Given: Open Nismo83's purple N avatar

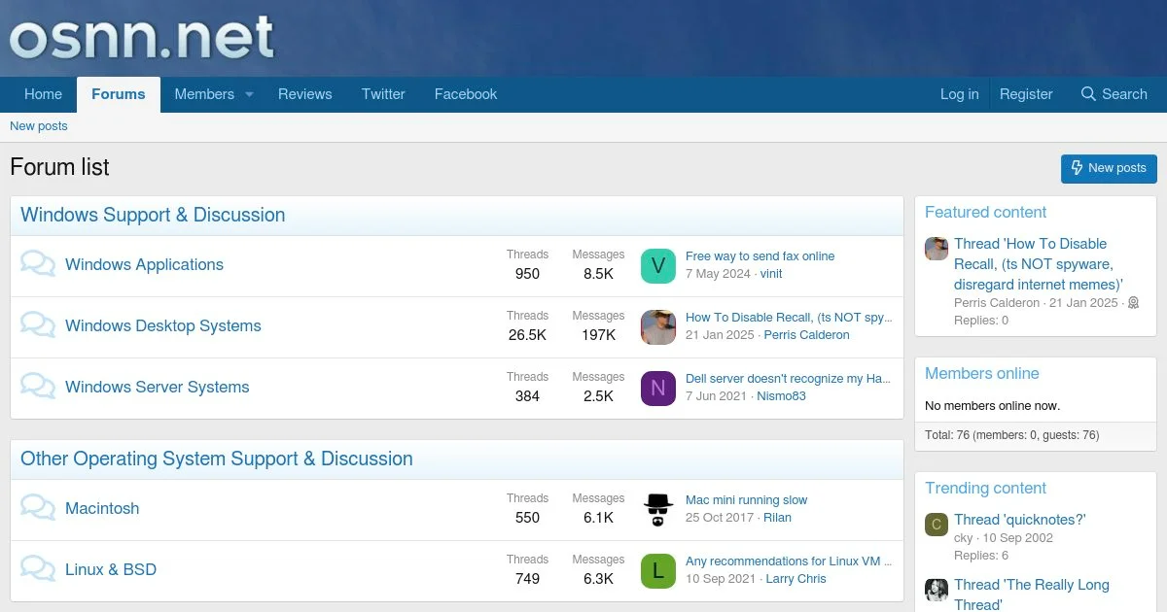Looking at the screenshot, I should click(657, 388).
